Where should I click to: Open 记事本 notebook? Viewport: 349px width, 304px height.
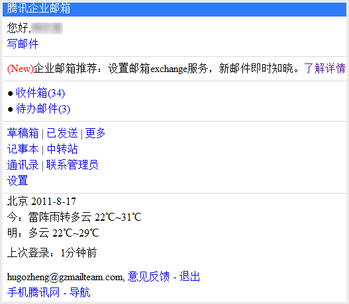click(x=23, y=149)
